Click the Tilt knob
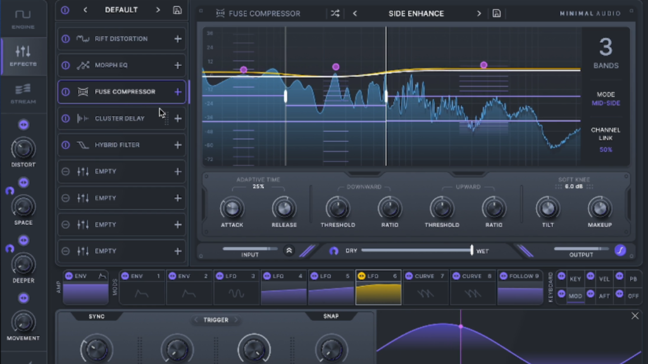 (547, 209)
